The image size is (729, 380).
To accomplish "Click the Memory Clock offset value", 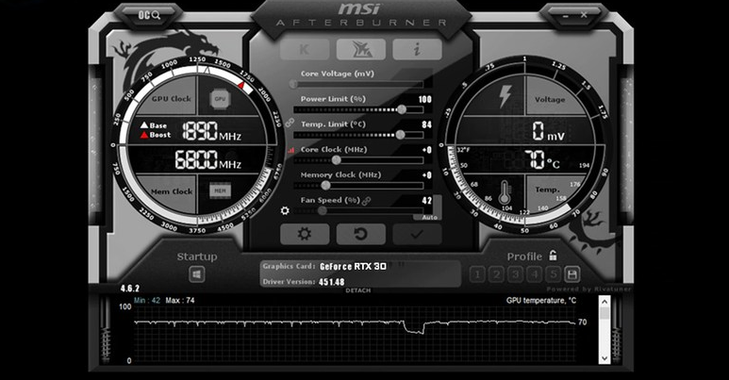I will (x=427, y=175).
